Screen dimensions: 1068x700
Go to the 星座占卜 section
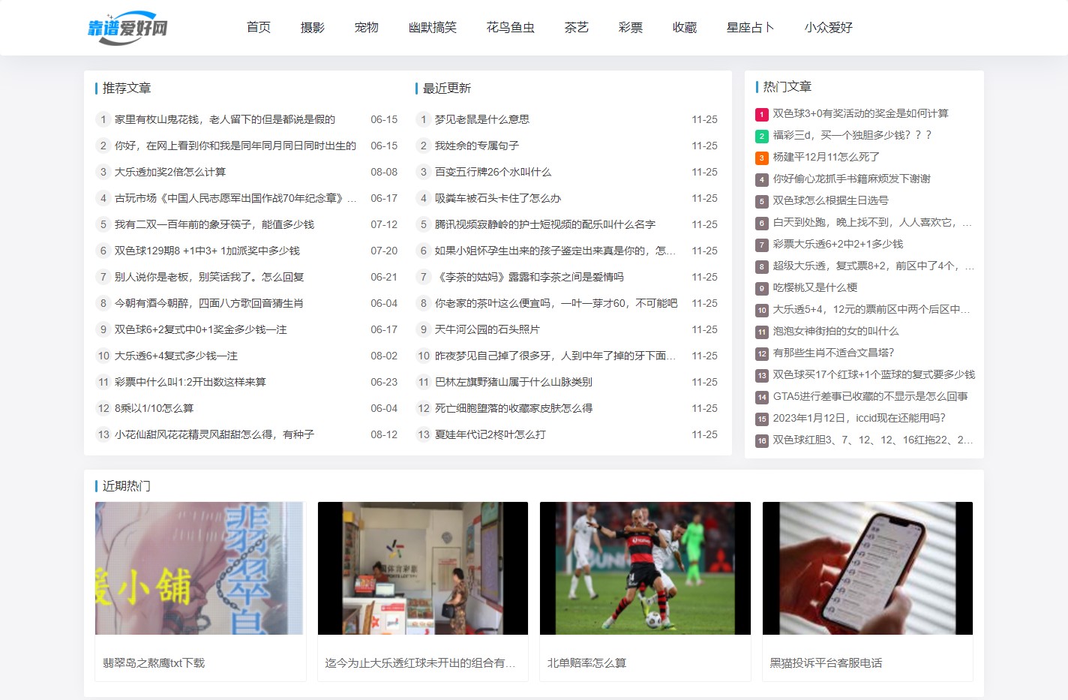pos(751,28)
